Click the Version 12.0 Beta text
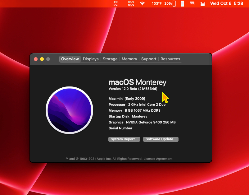 [133, 89]
